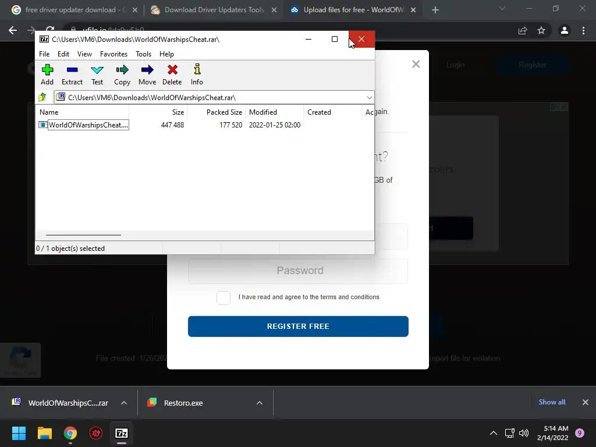
Task: Expand the tab search chevron
Action: pos(502,8)
